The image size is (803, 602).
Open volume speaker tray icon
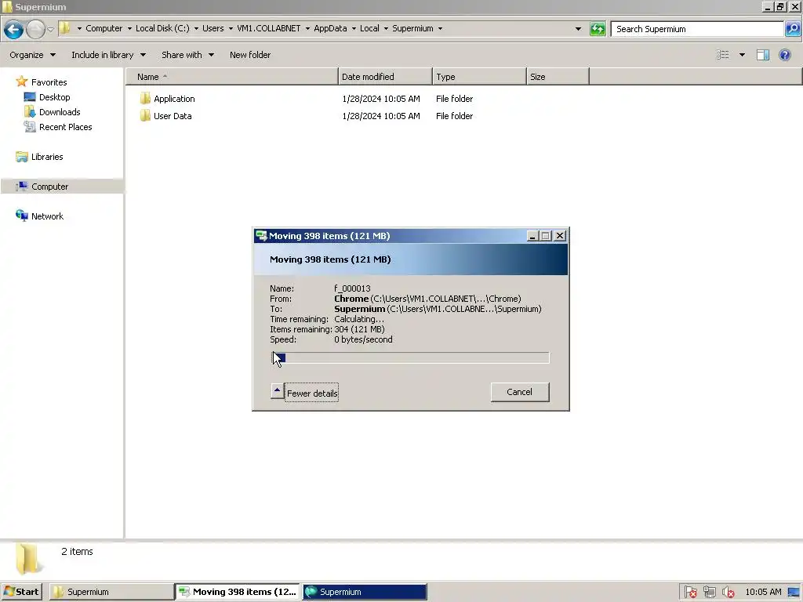728,593
